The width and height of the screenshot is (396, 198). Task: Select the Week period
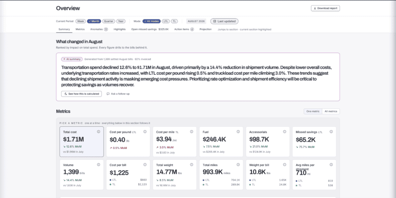pos(81,21)
